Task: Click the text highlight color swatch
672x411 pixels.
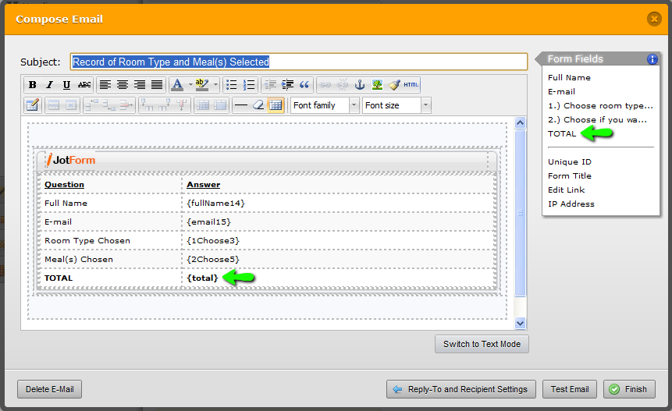Action: pyautogui.click(x=201, y=85)
